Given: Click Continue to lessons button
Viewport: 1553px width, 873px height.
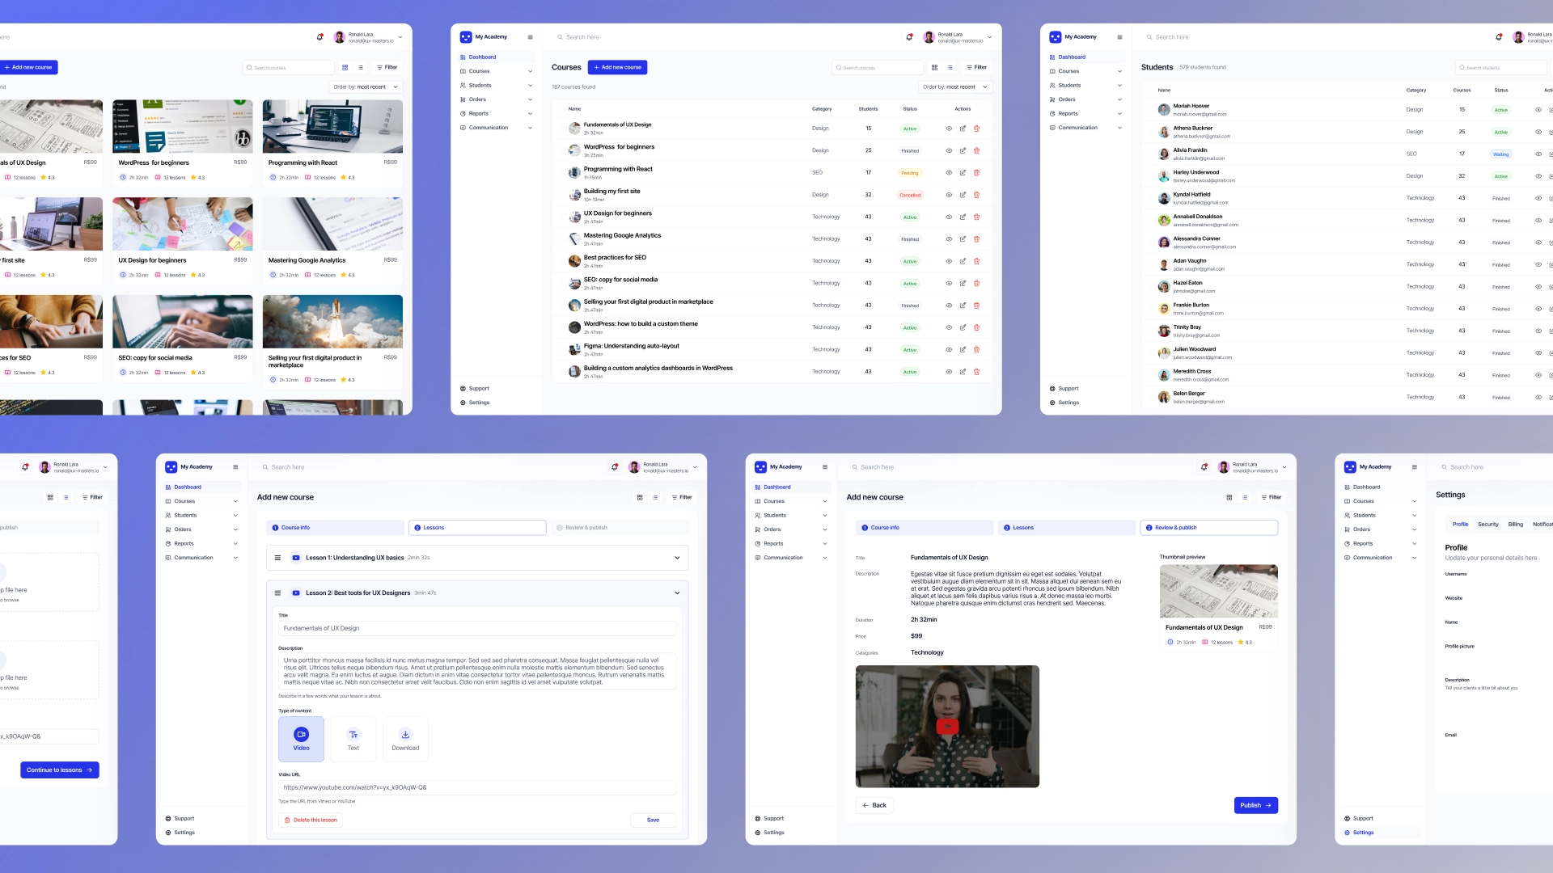Looking at the screenshot, I should pyautogui.click(x=59, y=770).
